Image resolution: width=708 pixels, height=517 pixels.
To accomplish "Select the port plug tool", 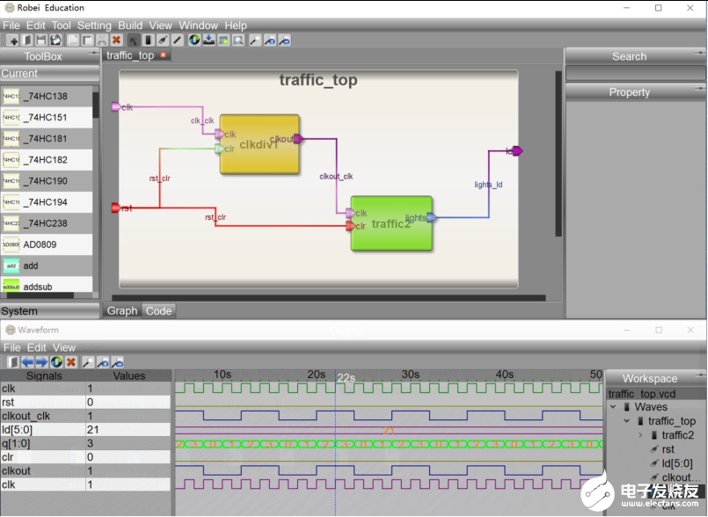I will point(163,40).
